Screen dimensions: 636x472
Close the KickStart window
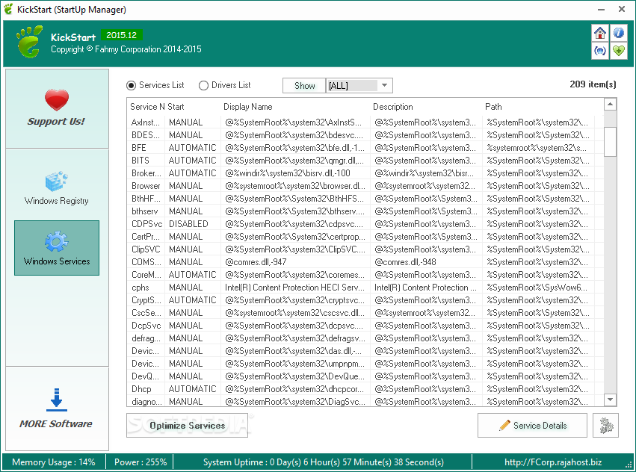tap(621, 9)
